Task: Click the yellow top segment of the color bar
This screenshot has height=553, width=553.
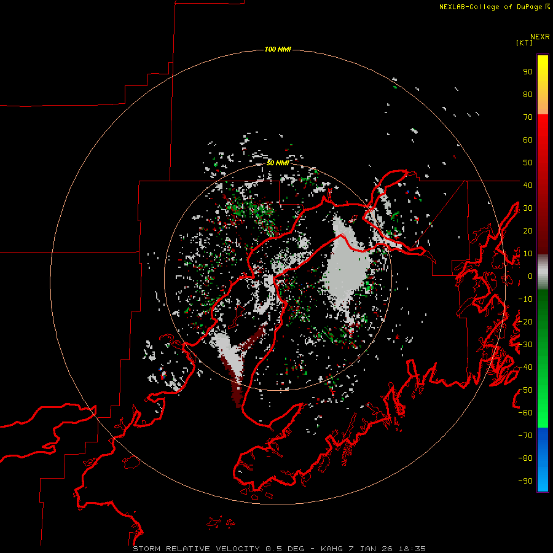Action: (543, 85)
